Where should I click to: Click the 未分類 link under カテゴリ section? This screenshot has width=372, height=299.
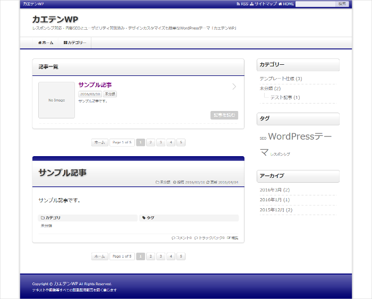(x=46, y=226)
